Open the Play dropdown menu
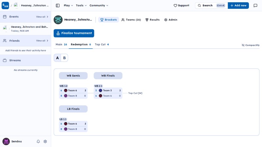262x147 pixels. [x=68, y=6]
